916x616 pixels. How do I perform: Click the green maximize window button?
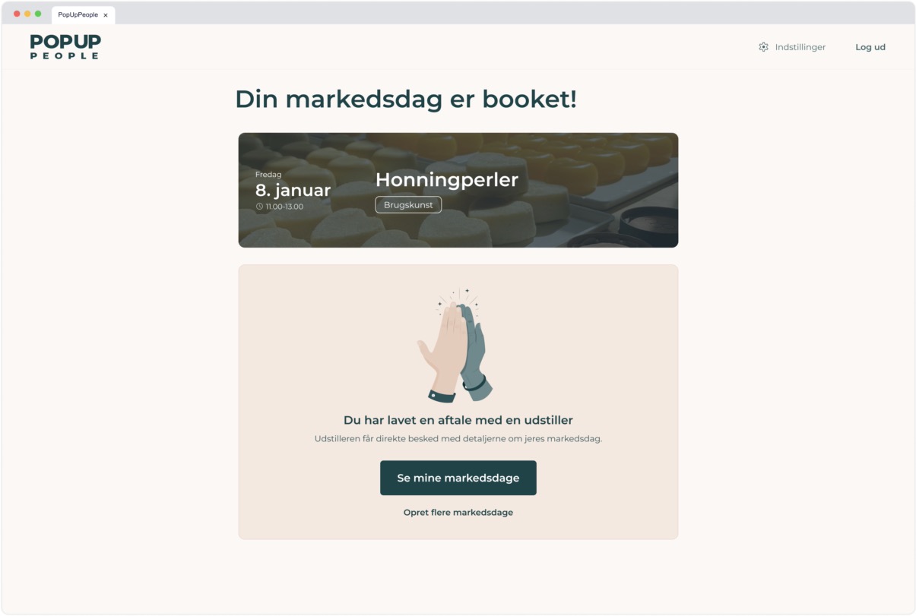click(x=38, y=14)
